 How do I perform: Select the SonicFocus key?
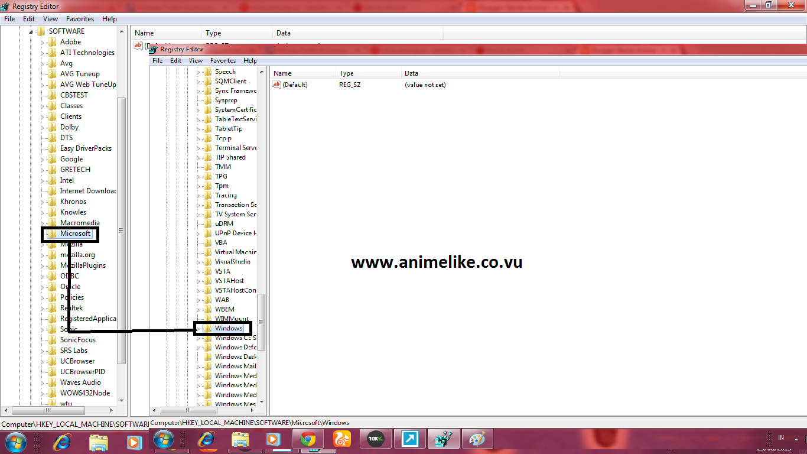click(x=77, y=340)
